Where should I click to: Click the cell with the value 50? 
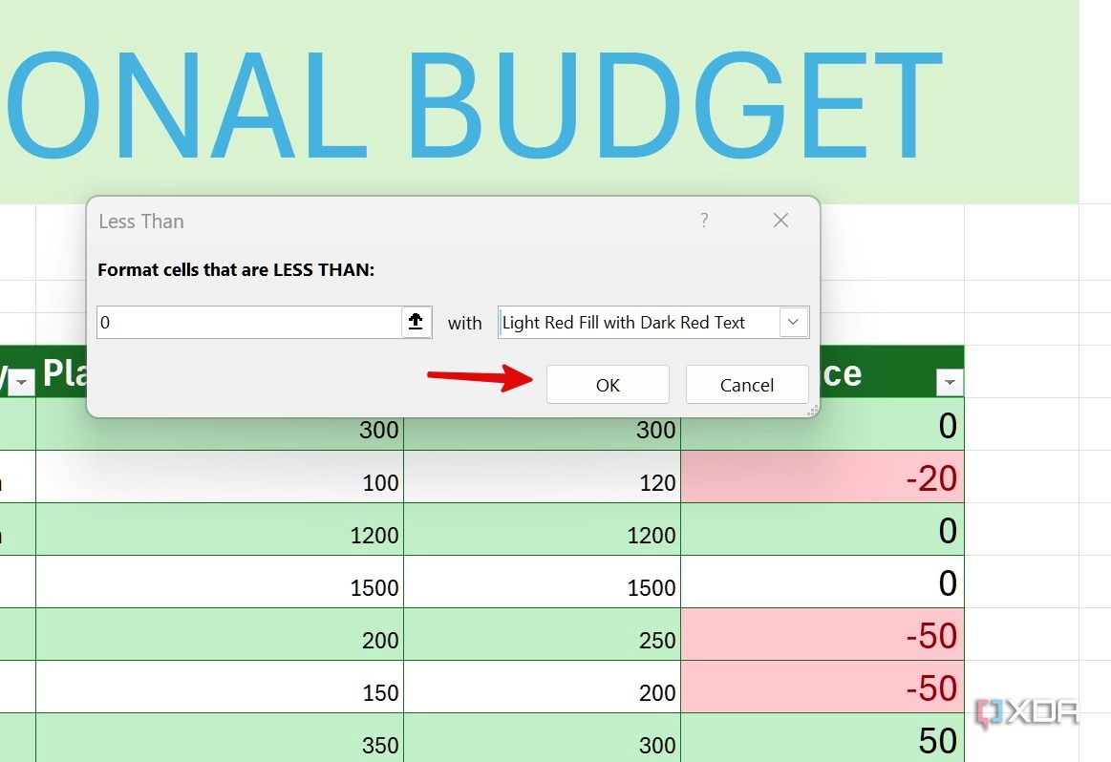(x=822, y=740)
